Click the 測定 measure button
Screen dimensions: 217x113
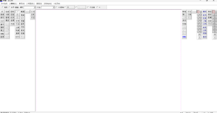(210, 12)
